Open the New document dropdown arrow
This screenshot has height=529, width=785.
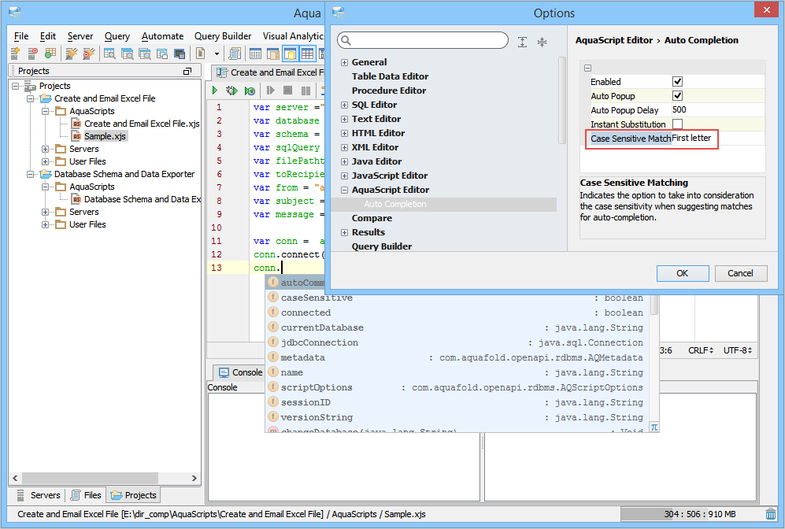click(217, 54)
